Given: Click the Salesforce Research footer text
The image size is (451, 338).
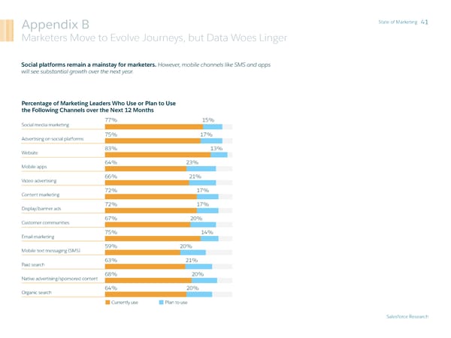Looking at the screenshot, I should tap(407, 317).
